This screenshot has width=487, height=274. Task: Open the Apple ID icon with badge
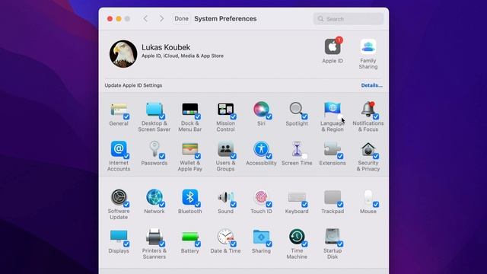pos(333,46)
